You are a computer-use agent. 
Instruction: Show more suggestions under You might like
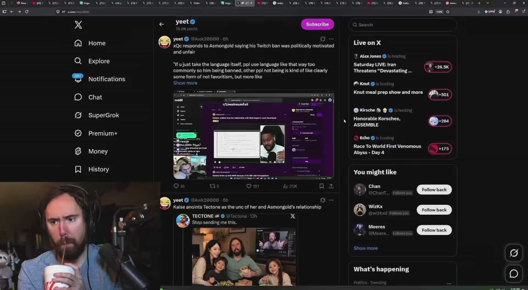click(365, 248)
